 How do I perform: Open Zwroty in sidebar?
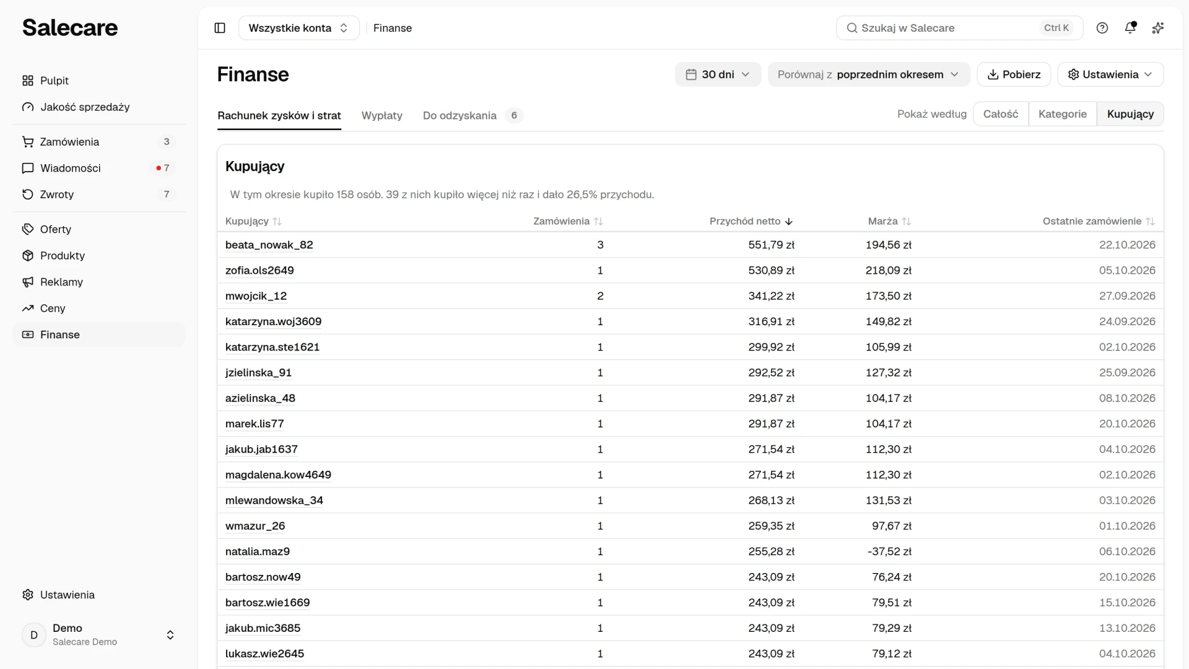[x=99, y=195]
